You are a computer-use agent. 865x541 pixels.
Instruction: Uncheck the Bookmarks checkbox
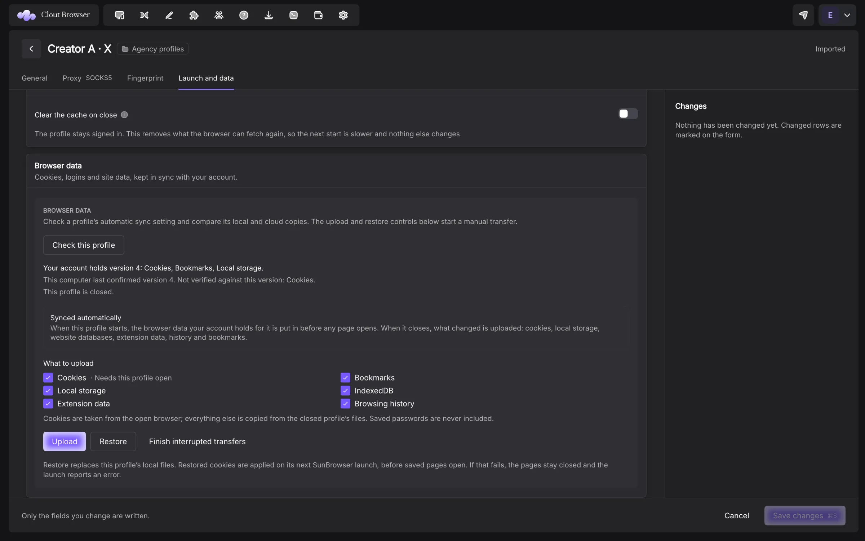[345, 378]
